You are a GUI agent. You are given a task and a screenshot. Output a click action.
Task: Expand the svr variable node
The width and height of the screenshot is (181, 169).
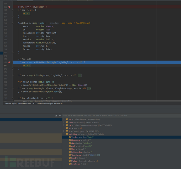pyautogui.click(x=64, y=119)
